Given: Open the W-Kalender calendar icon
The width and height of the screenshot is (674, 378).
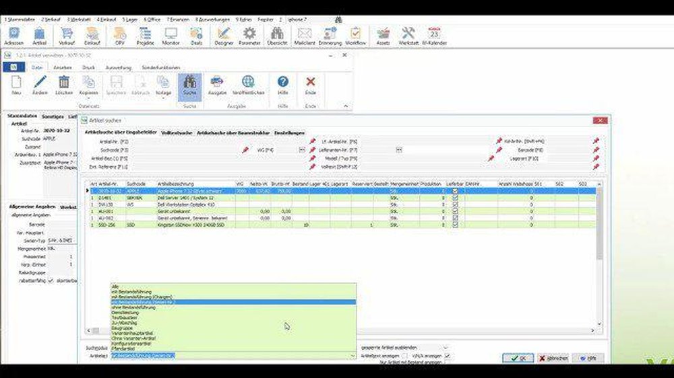Looking at the screenshot, I should point(434,36).
